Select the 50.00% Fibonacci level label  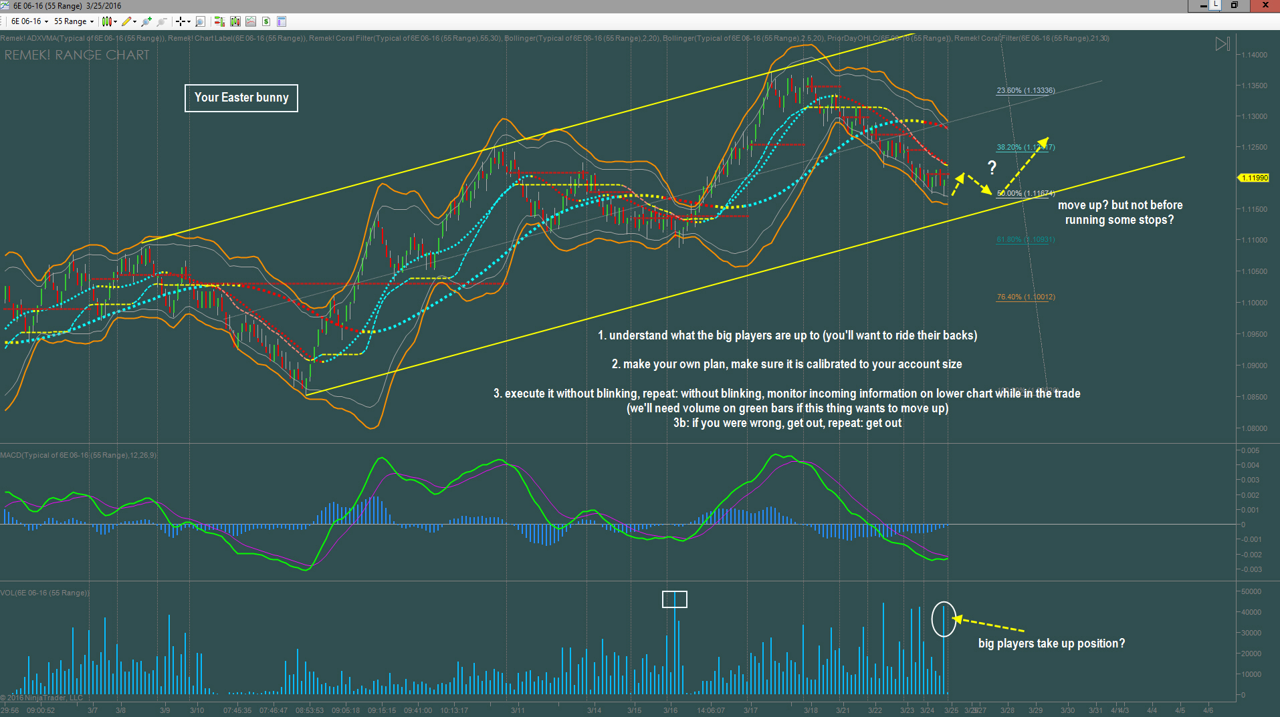coord(1026,193)
